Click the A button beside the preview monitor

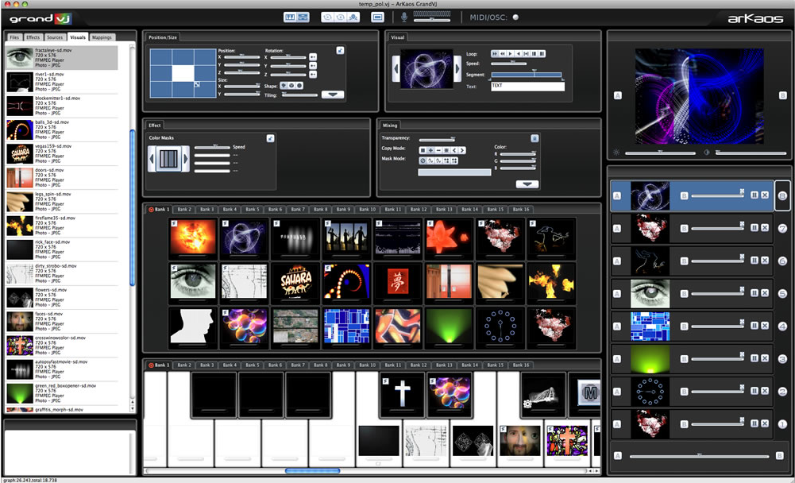618,95
